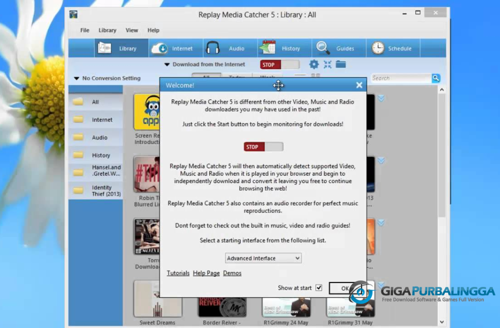Expand No Conversion Setting dropdown

tap(76, 78)
